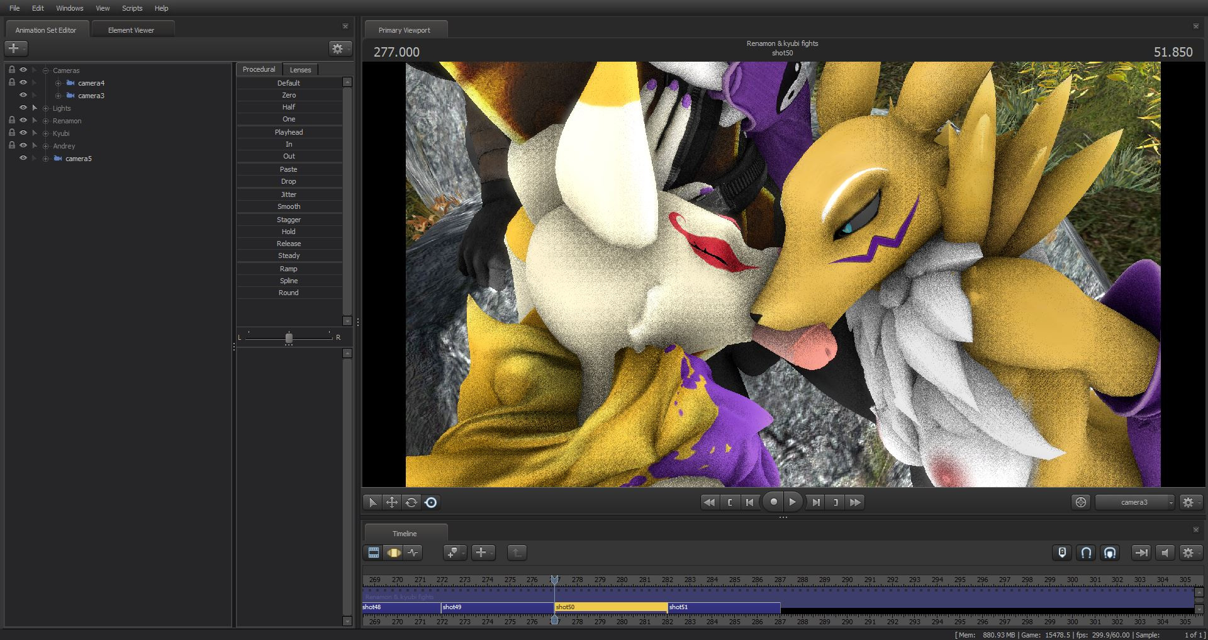The width and height of the screenshot is (1208, 640).
Task: Select the shot50 clip in timeline
Action: pyautogui.click(x=611, y=607)
